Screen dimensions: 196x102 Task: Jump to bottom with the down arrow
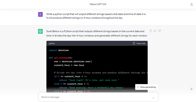(191, 89)
